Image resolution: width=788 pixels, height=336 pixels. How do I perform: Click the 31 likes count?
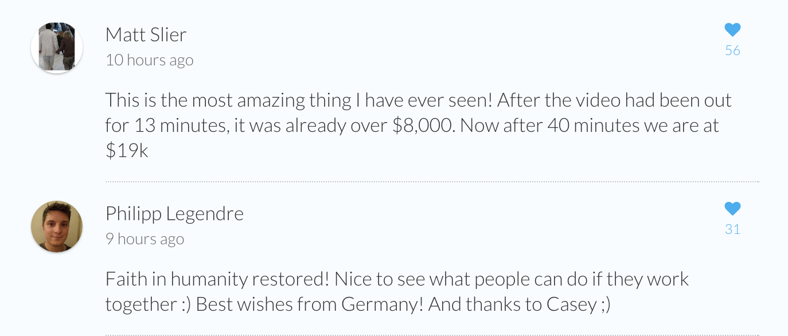732,229
